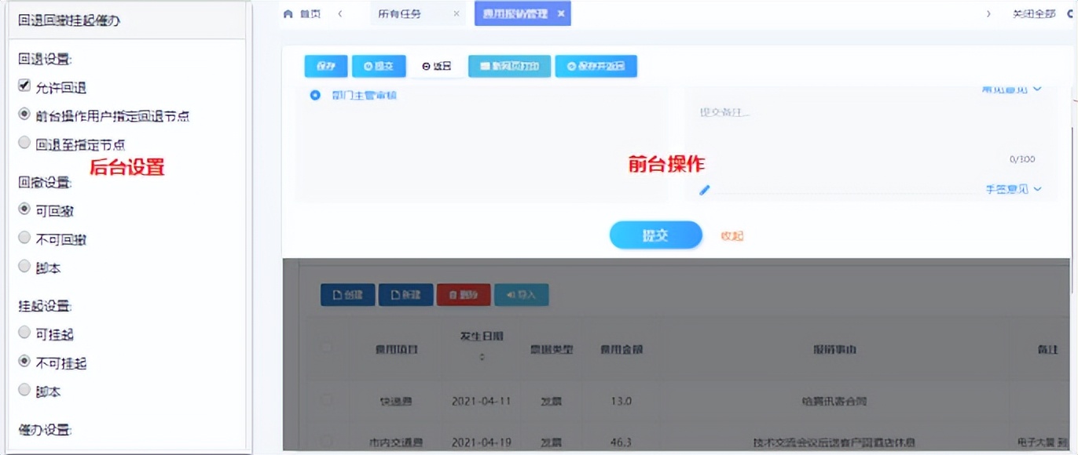Click the red 删除 delete icon
This screenshot has width=1078, height=455.
[x=463, y=296]
